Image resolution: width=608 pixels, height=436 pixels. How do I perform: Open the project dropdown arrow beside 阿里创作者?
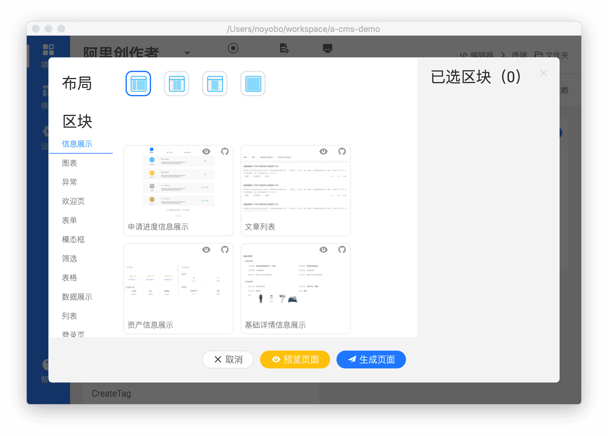tap(187, 53)
